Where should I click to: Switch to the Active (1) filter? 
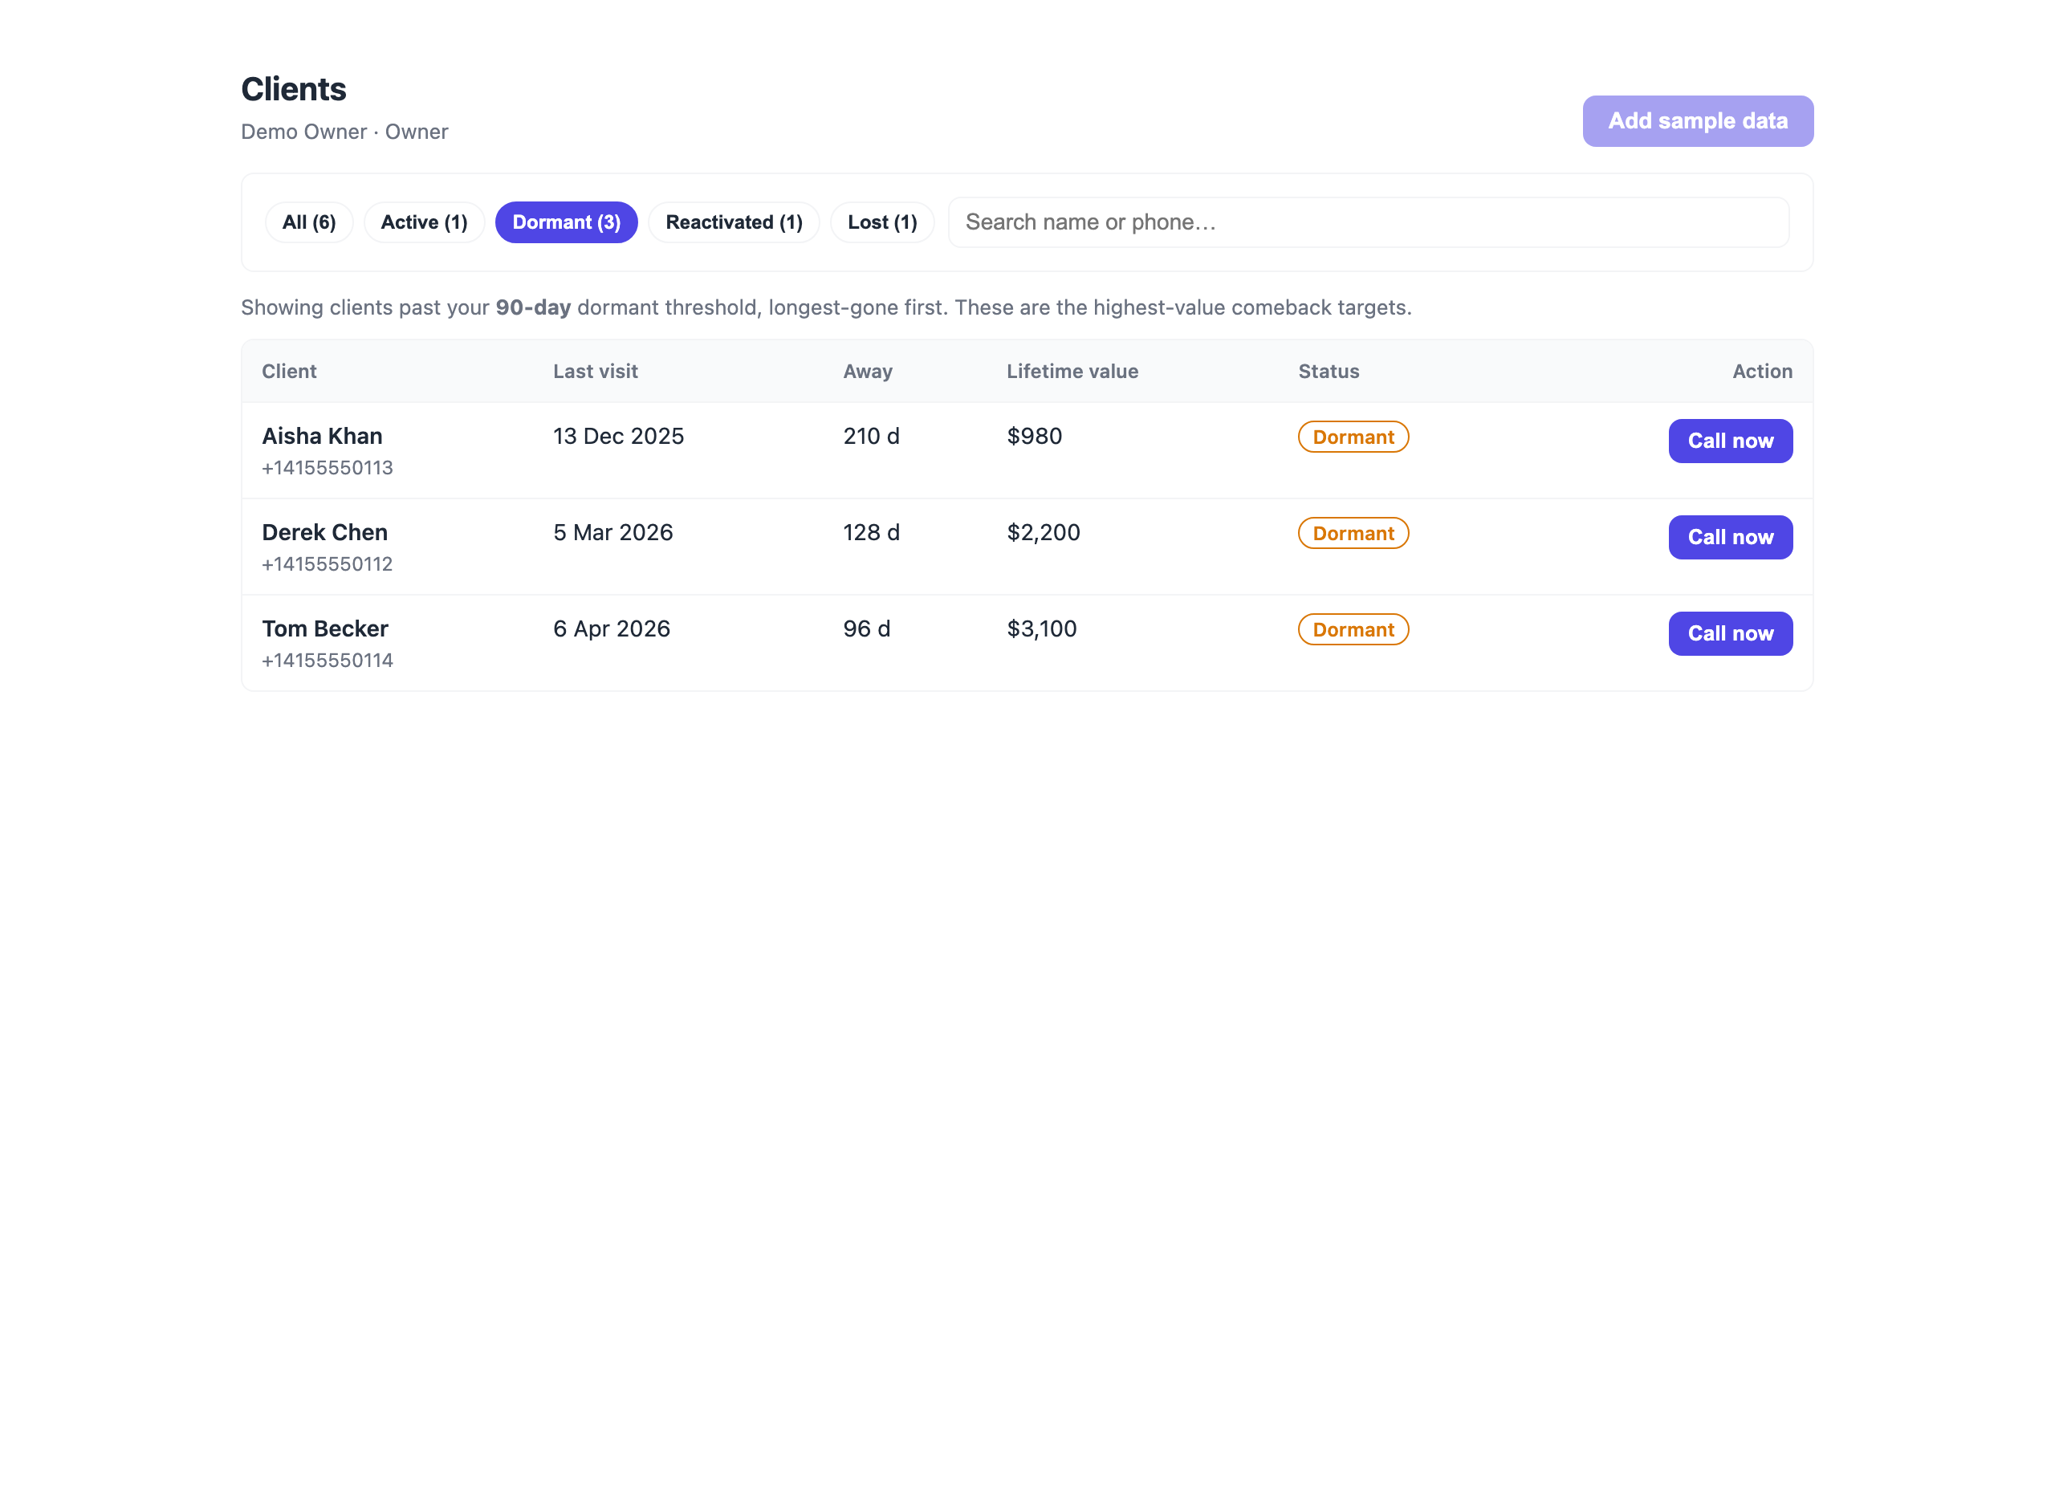(424, 222)
